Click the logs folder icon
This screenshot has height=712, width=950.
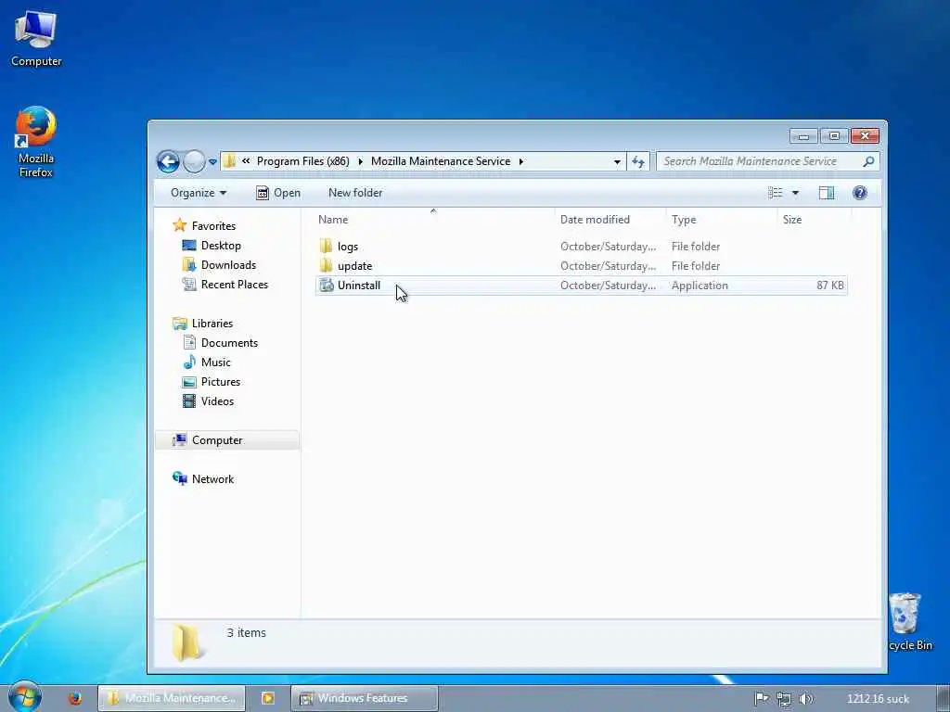point(326,246)
